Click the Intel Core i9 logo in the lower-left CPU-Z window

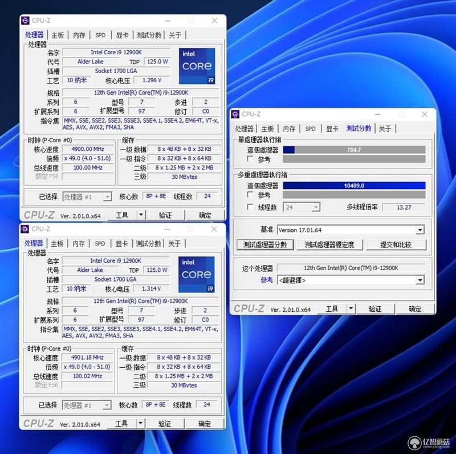click(x=196, y=275)
